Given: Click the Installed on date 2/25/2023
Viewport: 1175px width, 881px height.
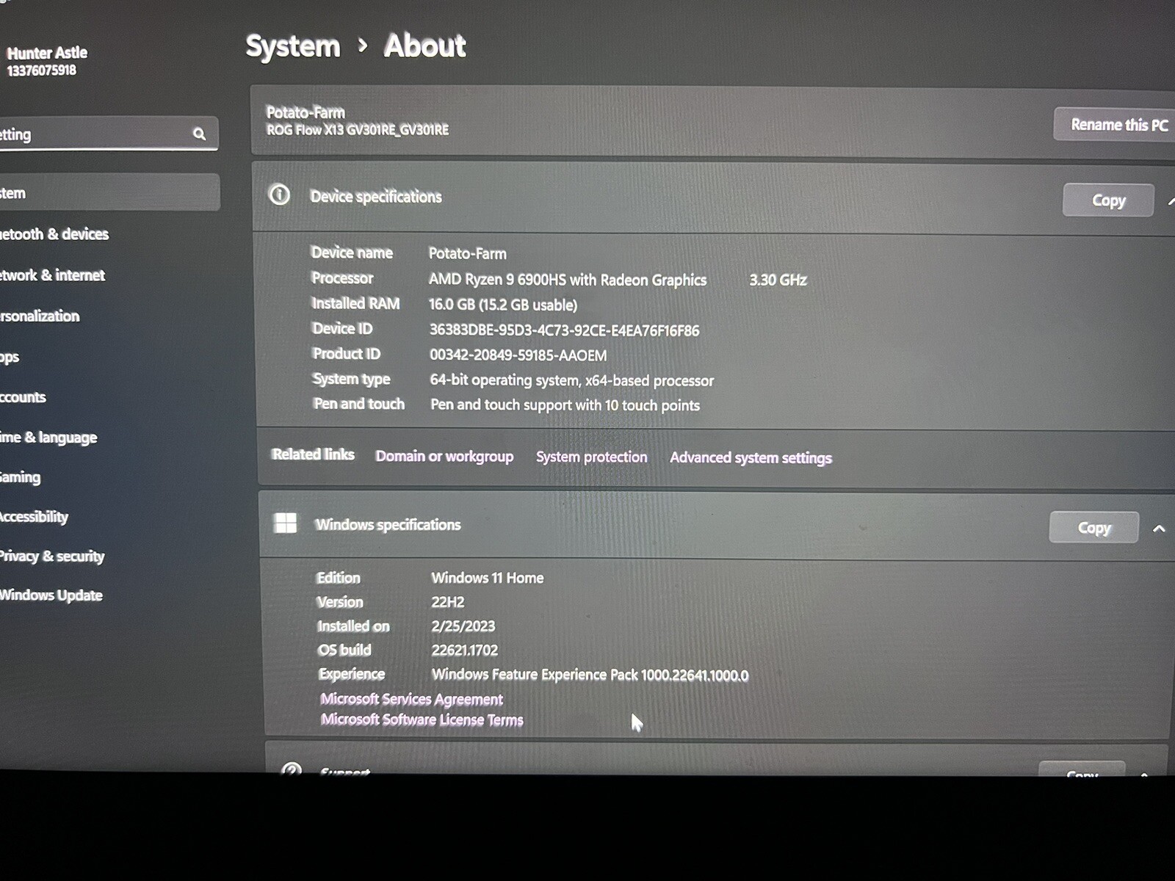Looking at the screenshot, I should point(463,626).
